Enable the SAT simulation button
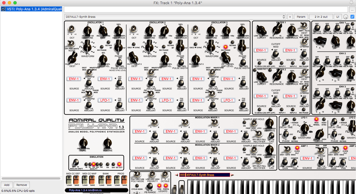Image resolution: width=356 pixels, height=194 pixels. click(x=113, y=164)
